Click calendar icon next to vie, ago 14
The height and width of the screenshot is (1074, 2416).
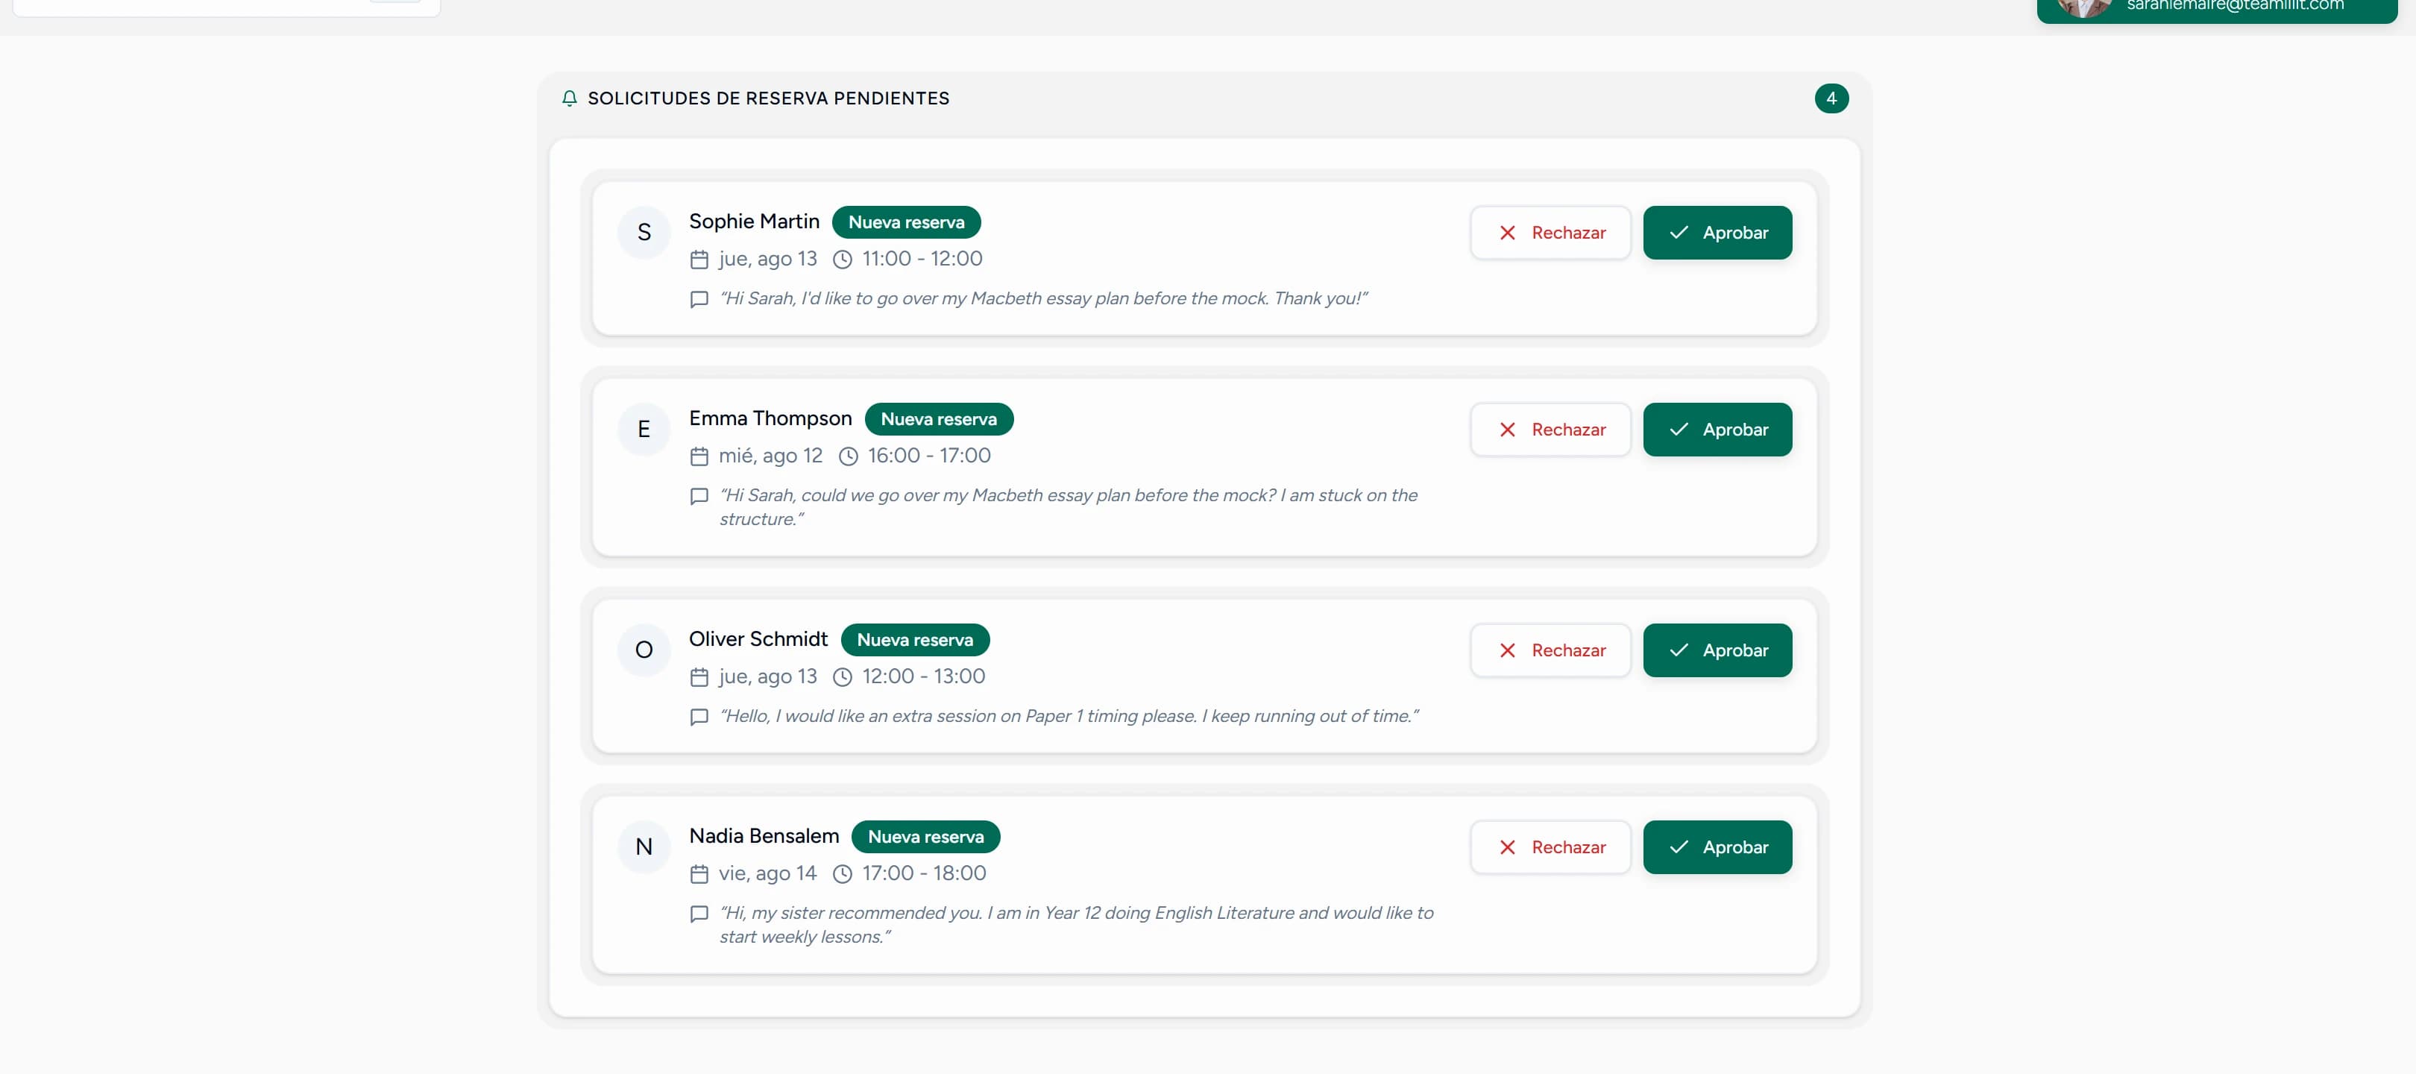pos(699,874)
